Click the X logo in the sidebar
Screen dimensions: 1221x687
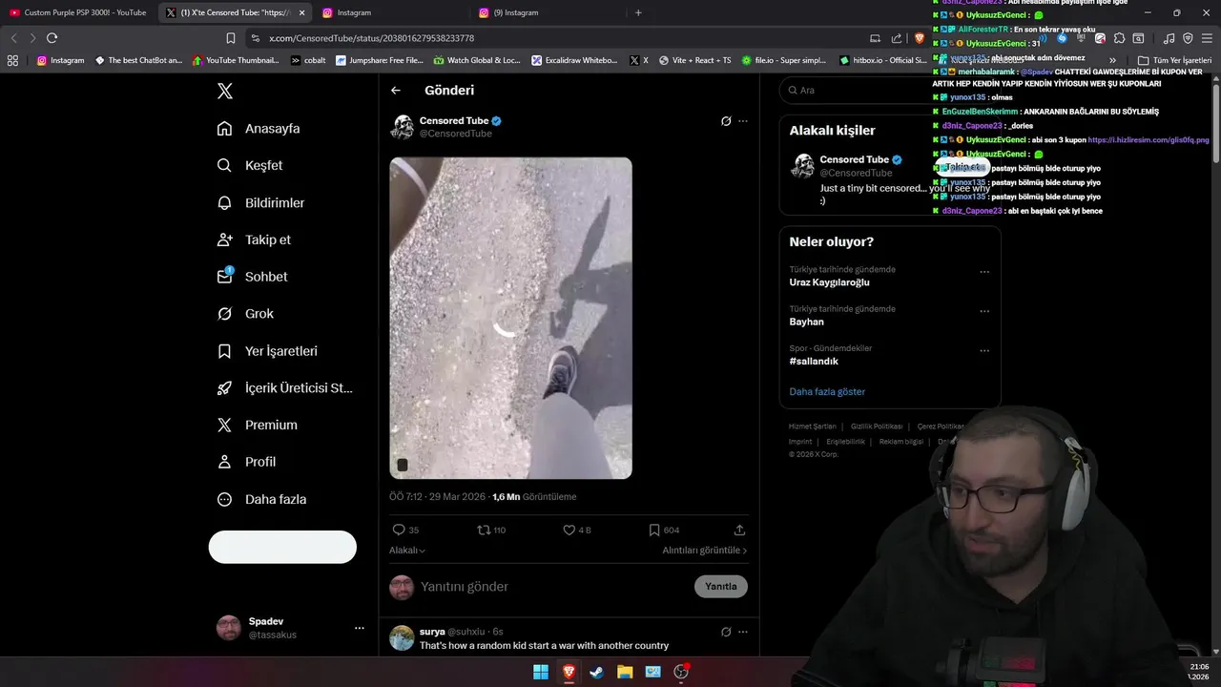(x=225, y=92)
